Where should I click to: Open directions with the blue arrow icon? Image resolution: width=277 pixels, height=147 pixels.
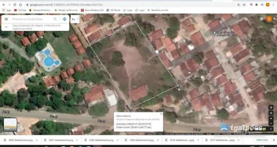65,19
